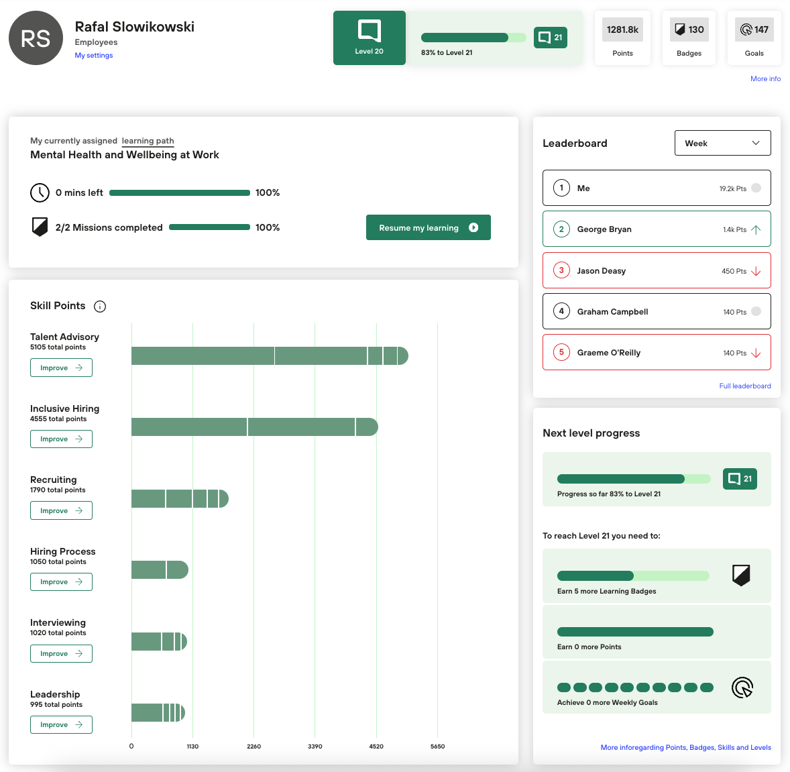
Task: Select George Bryan leaderboard row
Action: pos(657,229)
